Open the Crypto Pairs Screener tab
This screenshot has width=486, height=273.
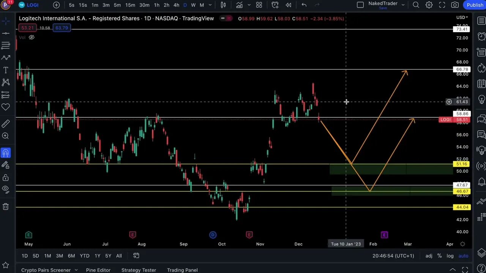pyautogui.click(x=46, y=270)
